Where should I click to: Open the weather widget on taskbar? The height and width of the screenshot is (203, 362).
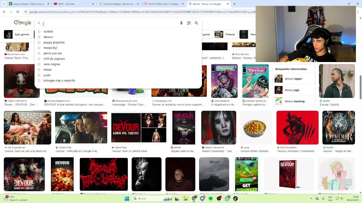(x=16, y=198)
